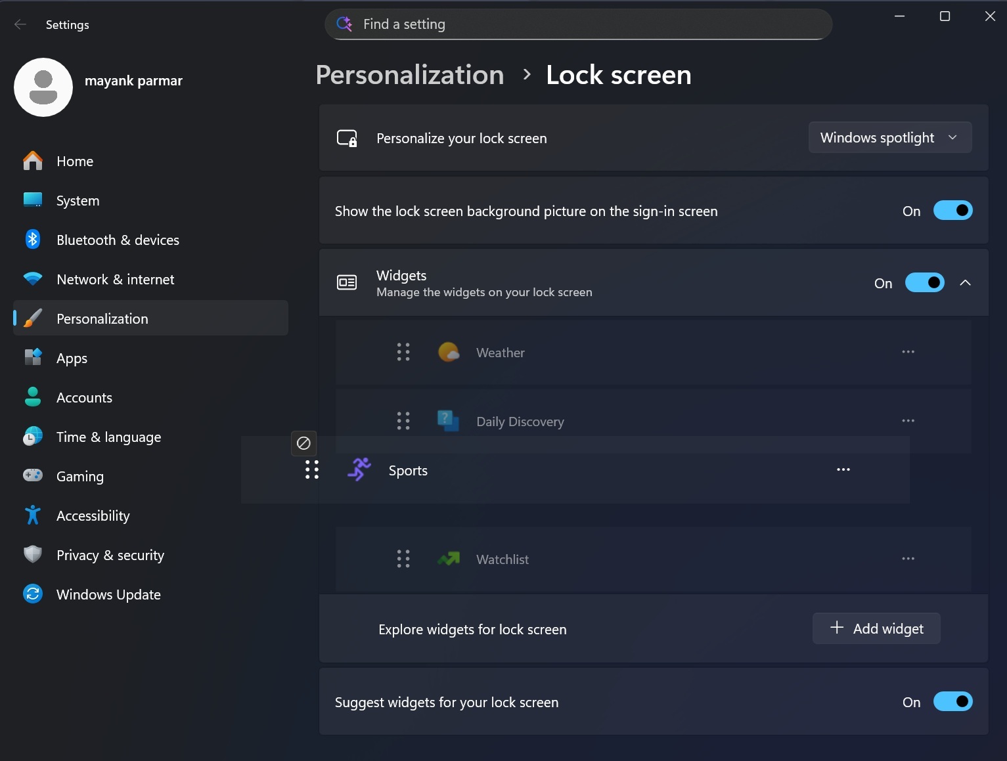Screen dimensions: 1007x761
Task: Click the Personalization paintbrush icon
Action: coord(33,318)
